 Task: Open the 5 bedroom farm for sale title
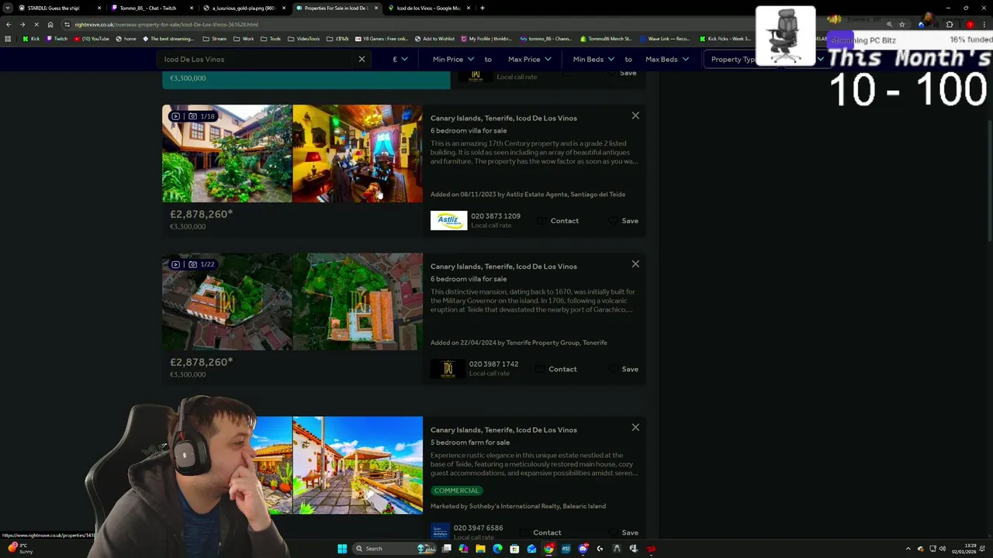[470, 442]
